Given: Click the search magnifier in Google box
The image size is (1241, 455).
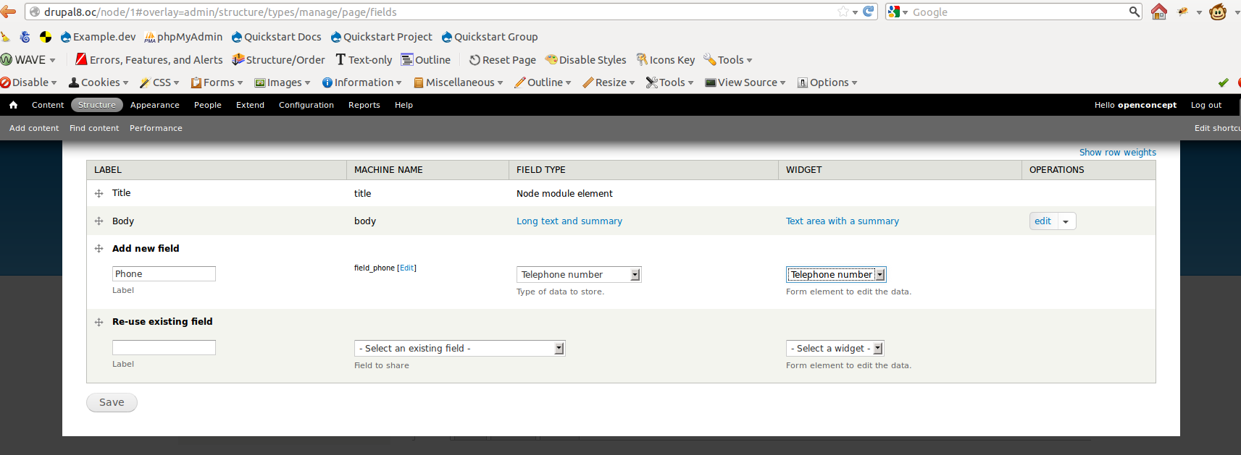Looking at the screenshot, I should [x=1135, y=12].
